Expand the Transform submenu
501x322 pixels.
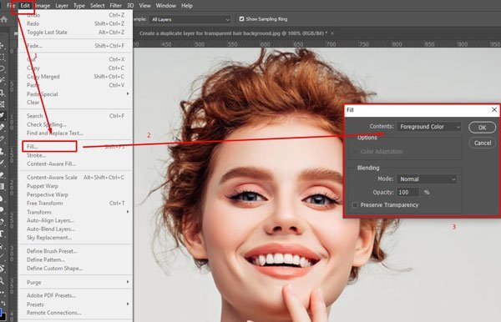pyautogui.click(x=76, y=212)
